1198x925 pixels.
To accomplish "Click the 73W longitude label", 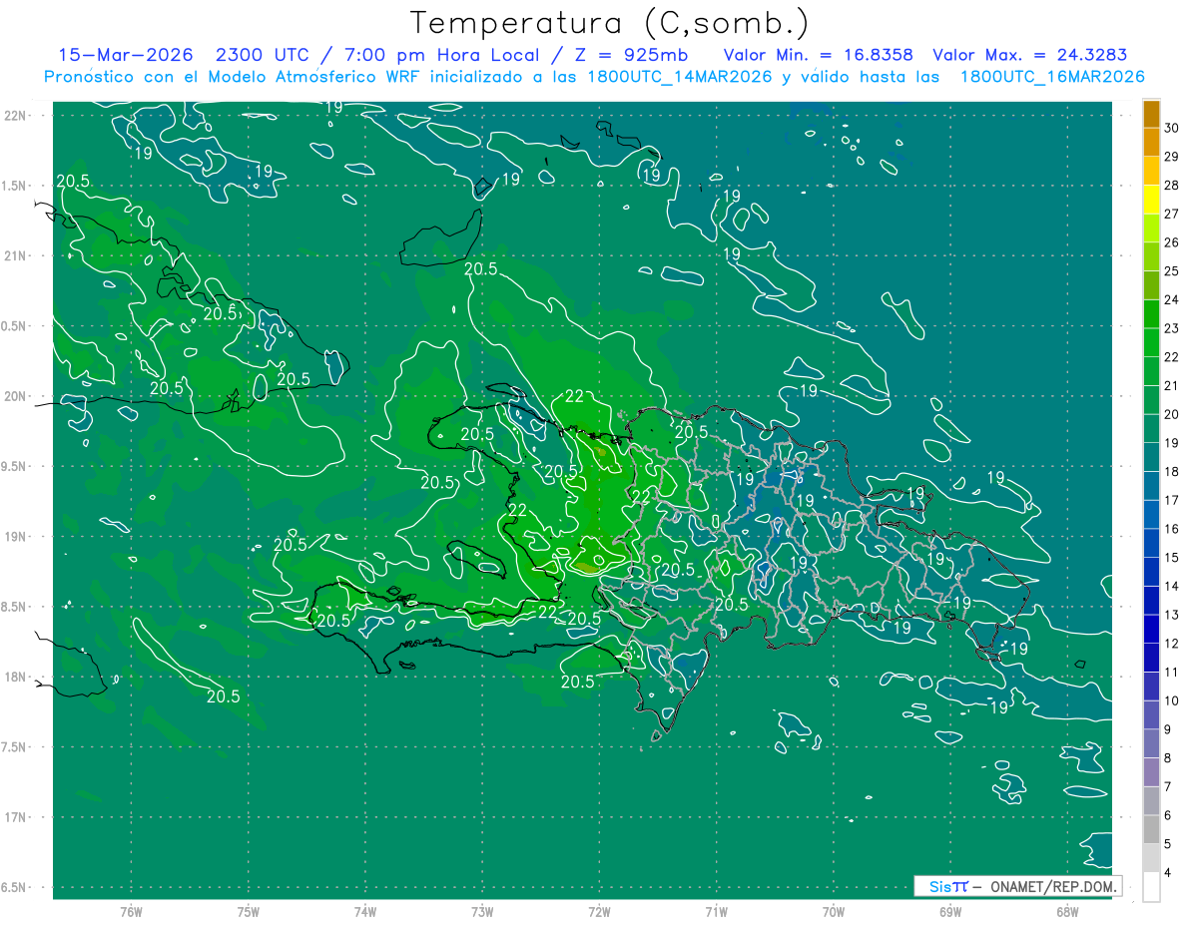I will [x=482, y=911].
